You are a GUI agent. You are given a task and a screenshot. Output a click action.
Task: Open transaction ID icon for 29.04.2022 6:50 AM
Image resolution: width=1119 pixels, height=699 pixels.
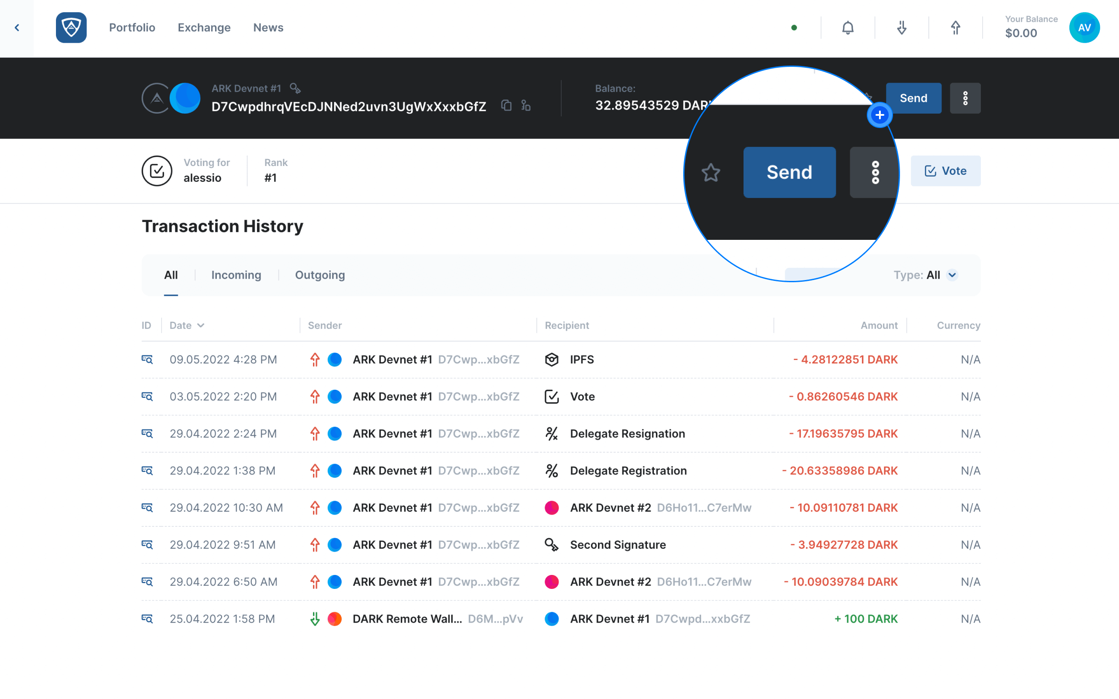tap(147, 581)
